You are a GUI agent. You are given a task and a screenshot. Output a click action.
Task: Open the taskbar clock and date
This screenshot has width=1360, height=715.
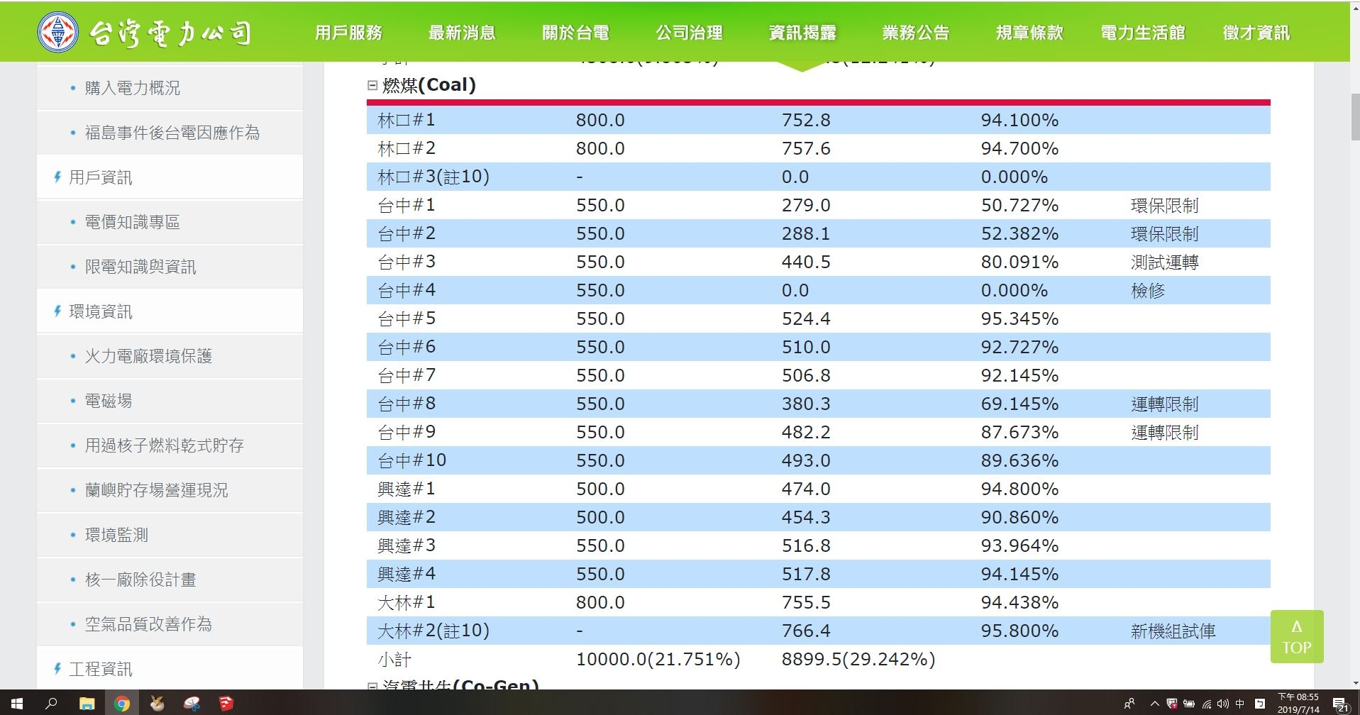click(x=1298, y=703)
